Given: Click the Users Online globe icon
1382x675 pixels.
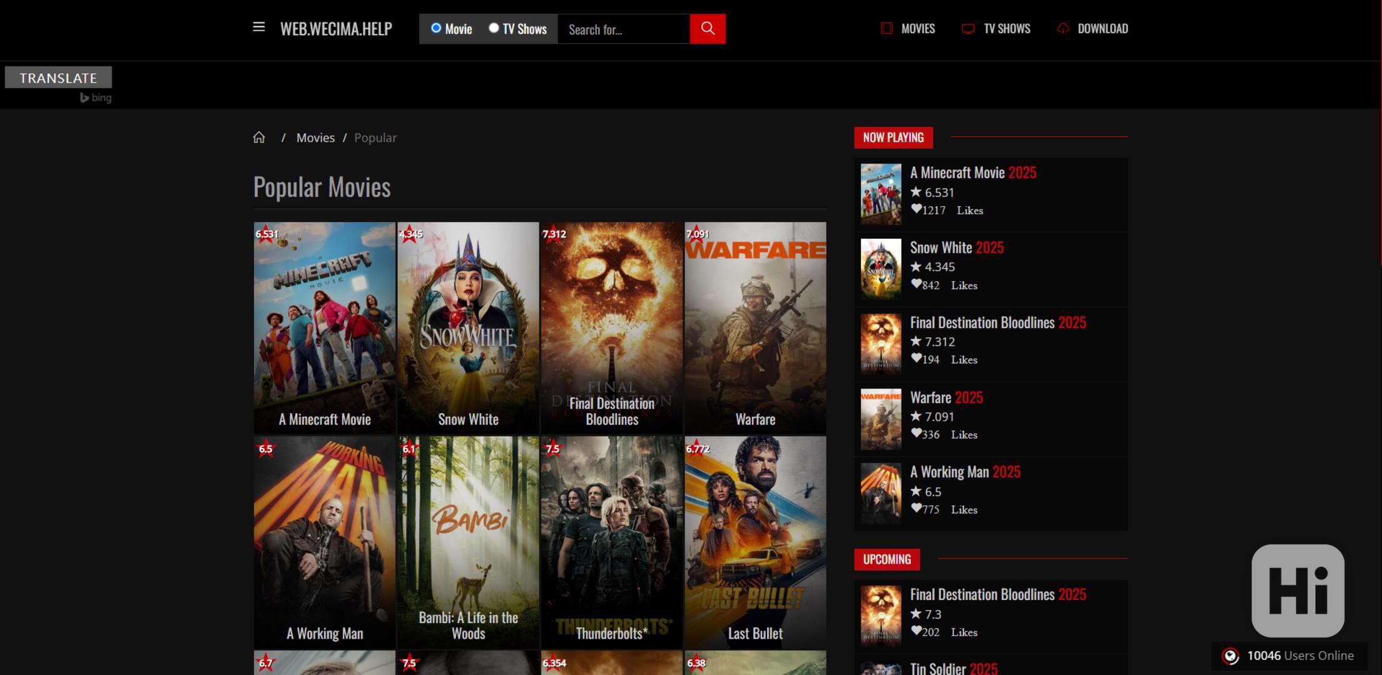Looking at the screenshot, I should pos(1231,656).
